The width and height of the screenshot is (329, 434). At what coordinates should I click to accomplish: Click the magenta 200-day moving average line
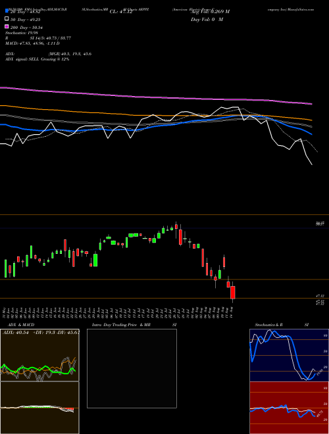155,97
